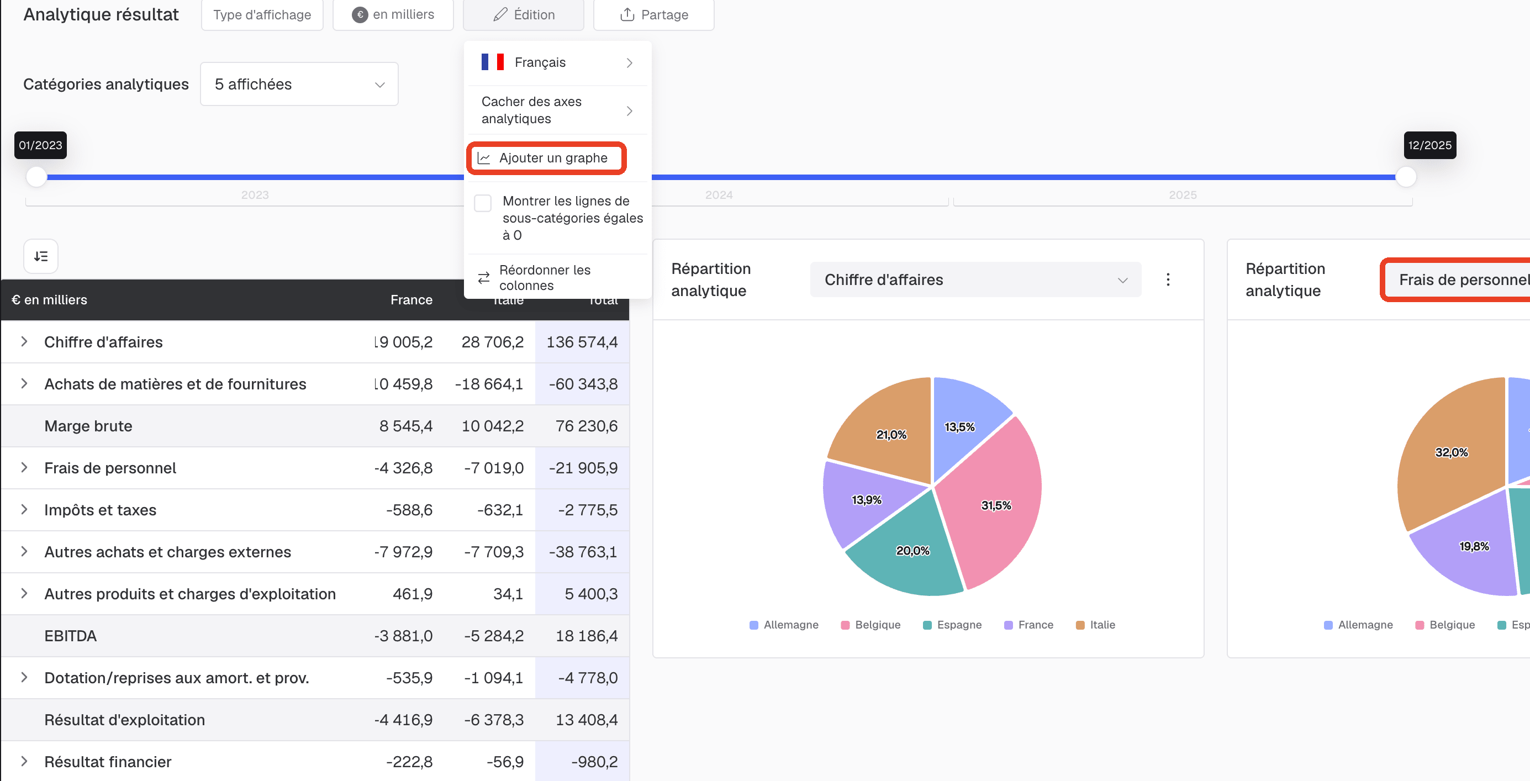Click the swap arrows icon for reordering columns
The width and height of the screenshot is (1530, 781).
(x=484, y=277)
